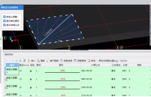Select cell 自定义钢筋.3
This screenshot has width=151, height=97.
12,87
